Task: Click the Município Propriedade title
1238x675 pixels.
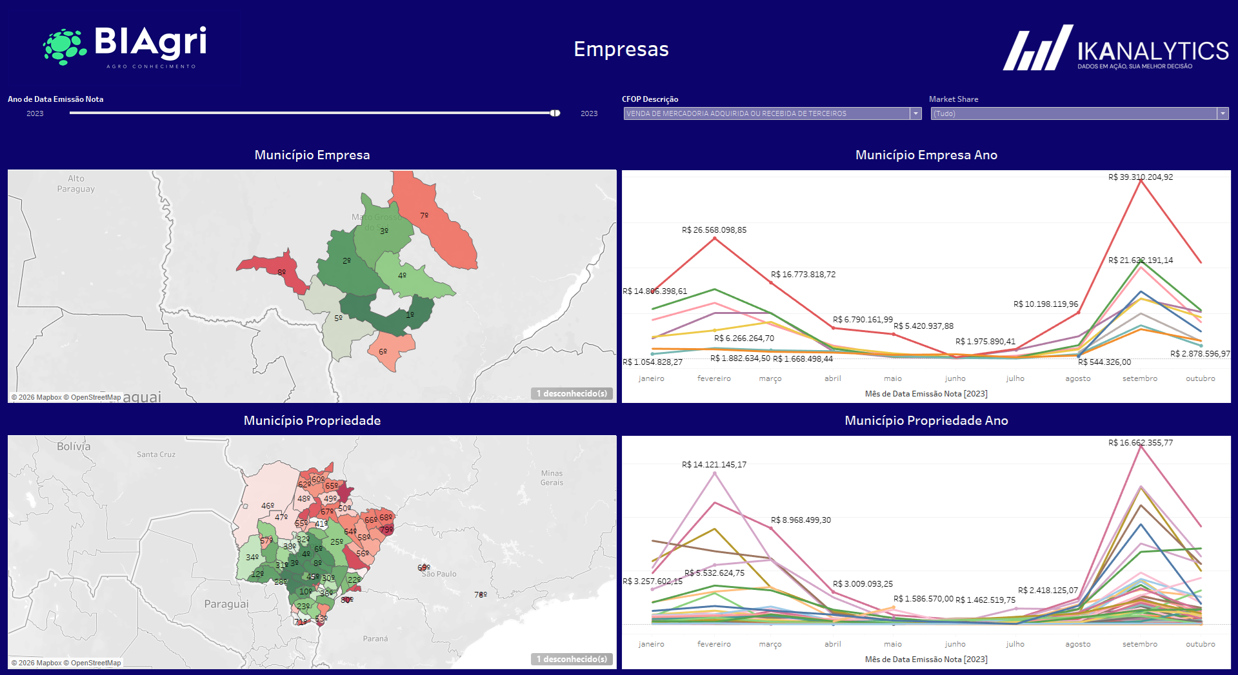Action: click(x=312, y=420)
